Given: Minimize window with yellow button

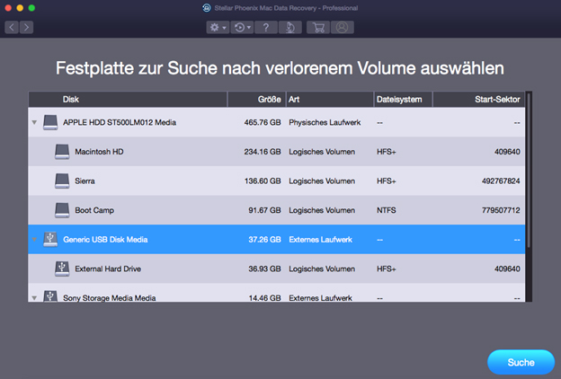Looking at the screenshot, I should [x=20, y=8].
